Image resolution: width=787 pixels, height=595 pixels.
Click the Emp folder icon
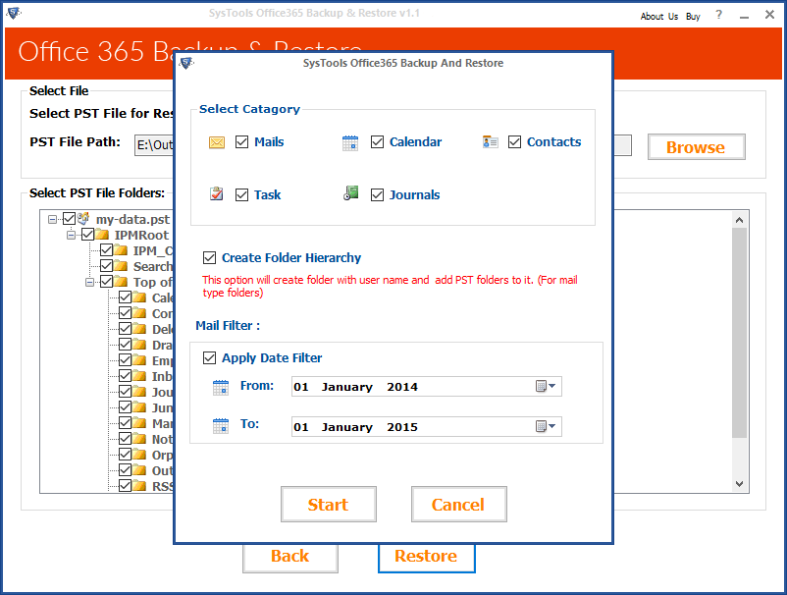[139, 360]
